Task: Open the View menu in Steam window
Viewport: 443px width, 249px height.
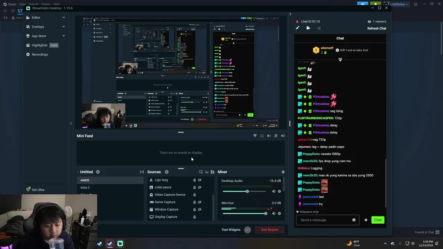Action: tap(22, 4)
